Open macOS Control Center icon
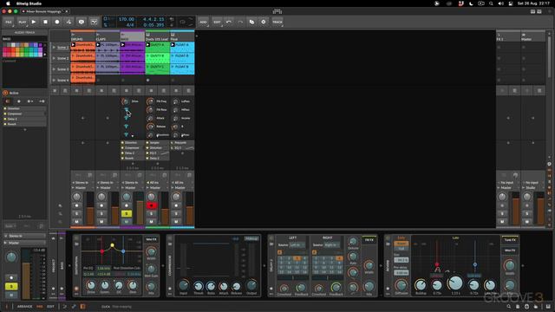Image resolution: width=555 pixels, height=312 pixels. click(x=511, y=3)
